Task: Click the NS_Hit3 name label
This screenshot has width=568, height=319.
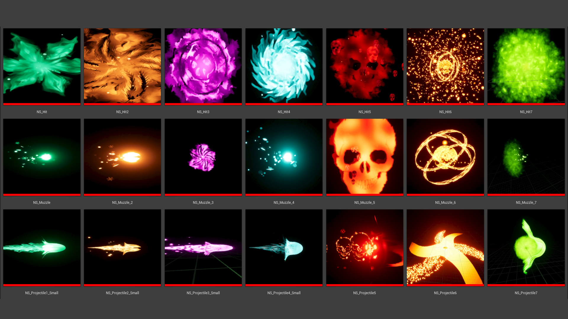Action: click(x=203, y=112)
